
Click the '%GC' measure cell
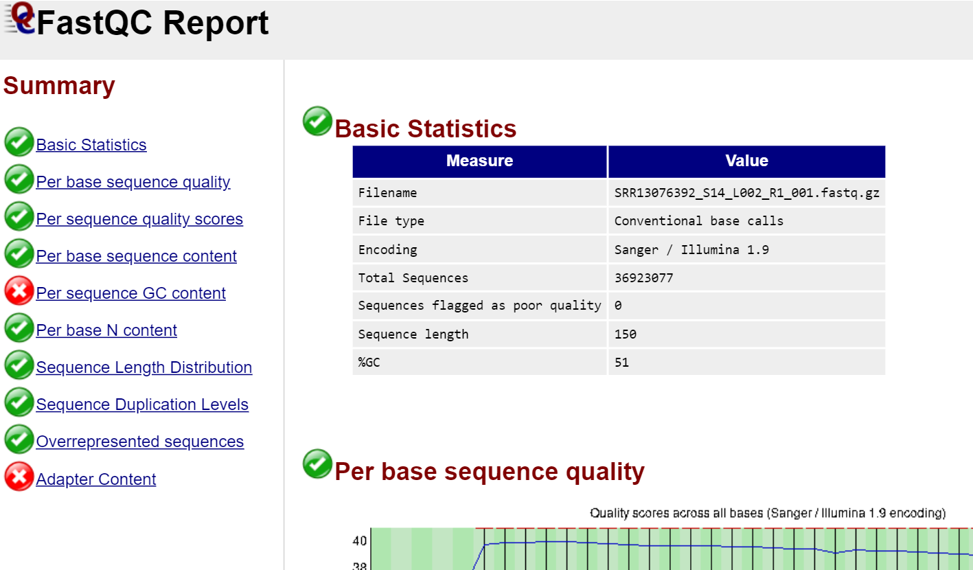(x=480, y=363)
